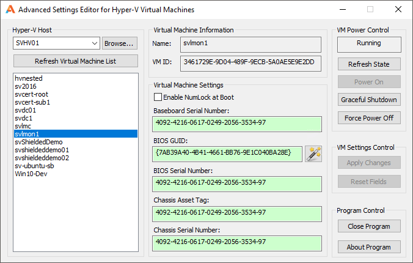Select svcert-root virtual machine
This screenshot has width=413, height=263.
pyautogui.click(x=76, y=94)
